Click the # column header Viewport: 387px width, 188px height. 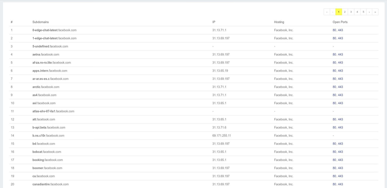click(x=12, y=22)
